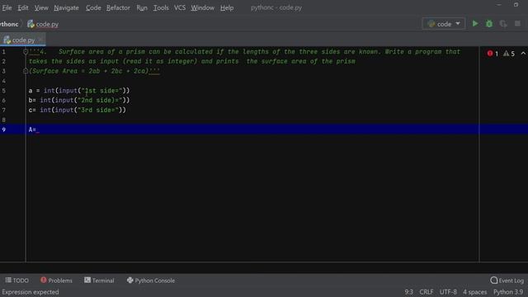Viewport: 528px width, 297px height.
Task: Open the Window menu
Action: point(202,7)
